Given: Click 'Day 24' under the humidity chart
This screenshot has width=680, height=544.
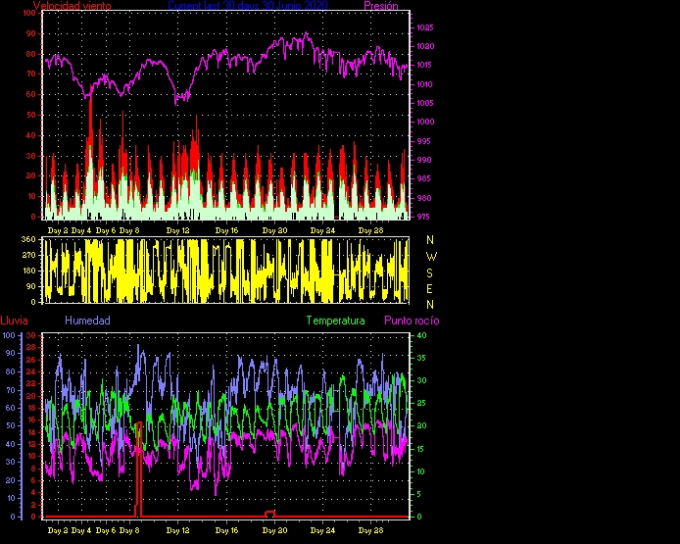Looking at the screenshot, I should pos(323,530).
